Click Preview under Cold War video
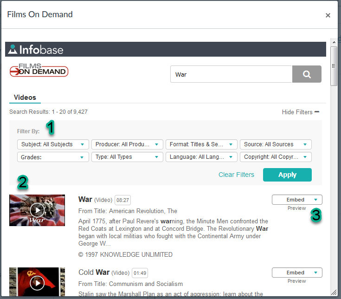 tap(296, 281)
